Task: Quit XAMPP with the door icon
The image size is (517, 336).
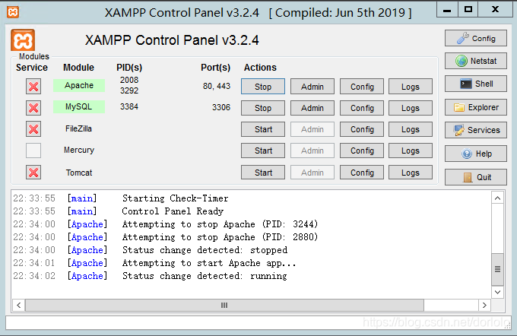Action: click(x=475, y=177)
